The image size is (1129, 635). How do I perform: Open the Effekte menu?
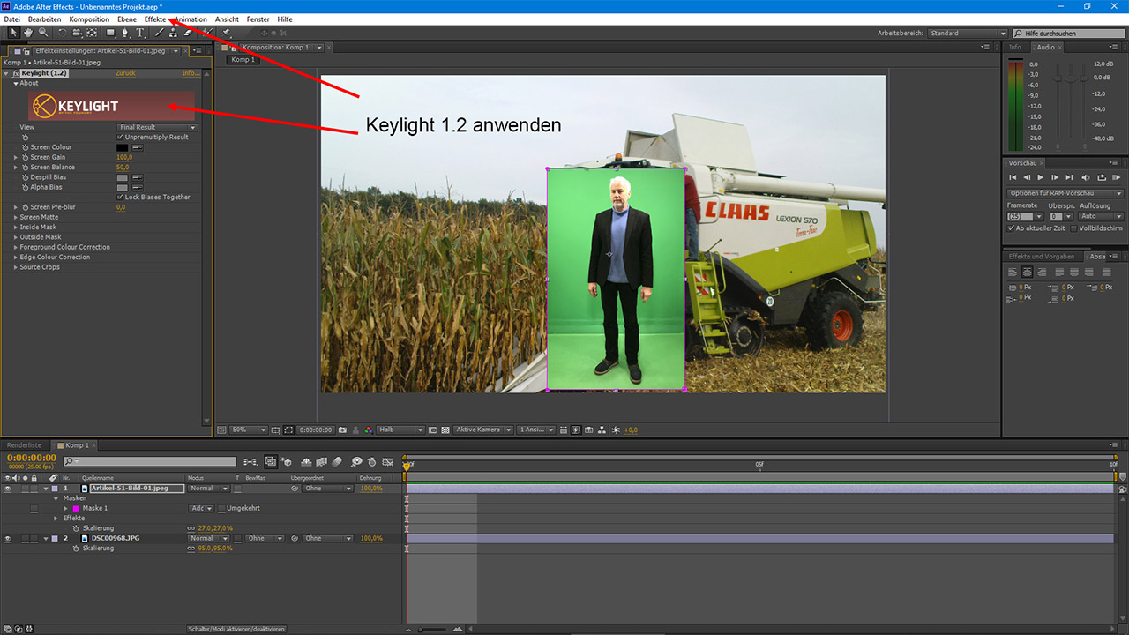(x=155, y=19)
